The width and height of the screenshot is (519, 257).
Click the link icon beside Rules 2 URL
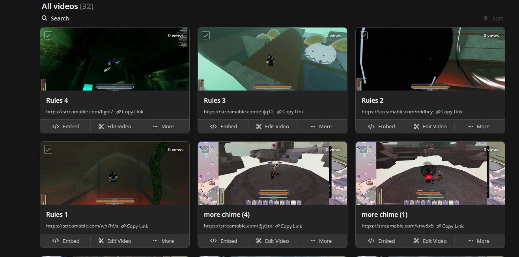click(x=438, y=112)
